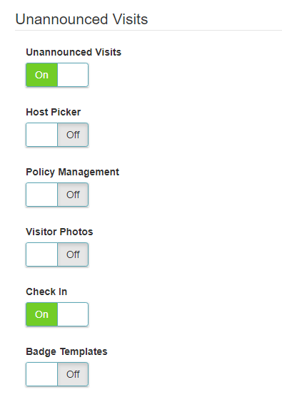Screen dimensions: 282x397
Task: Click the Unannounced Visits page heading
Action: click(81, 19)
